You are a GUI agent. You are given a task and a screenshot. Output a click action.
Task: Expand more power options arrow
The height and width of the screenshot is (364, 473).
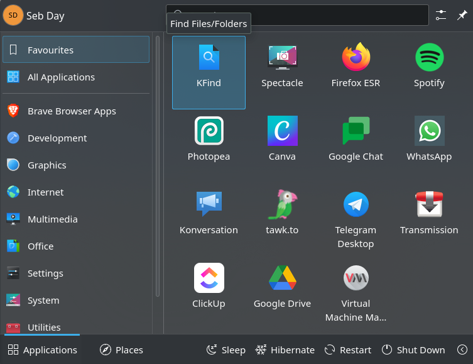tap(462, 350)
